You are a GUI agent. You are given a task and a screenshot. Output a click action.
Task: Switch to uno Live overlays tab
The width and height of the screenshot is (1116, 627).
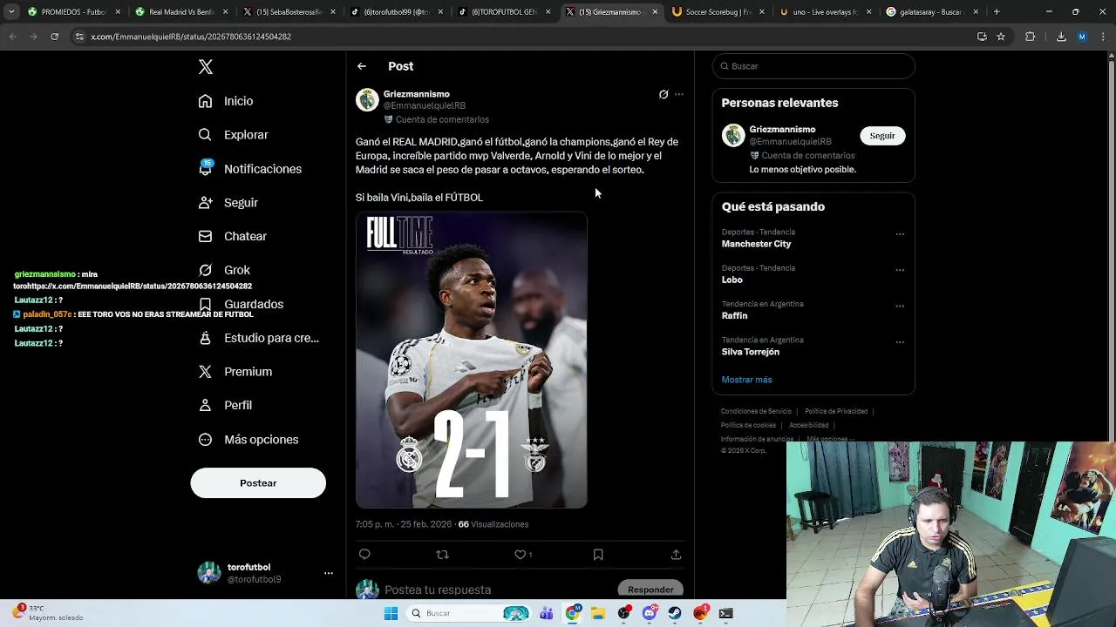click(825, 12)
